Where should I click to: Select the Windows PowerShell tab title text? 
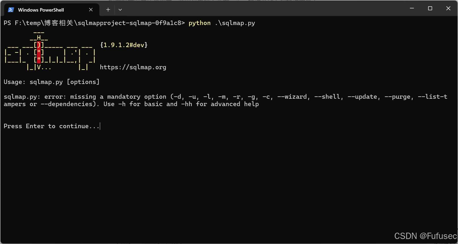(x=41, y=10)
